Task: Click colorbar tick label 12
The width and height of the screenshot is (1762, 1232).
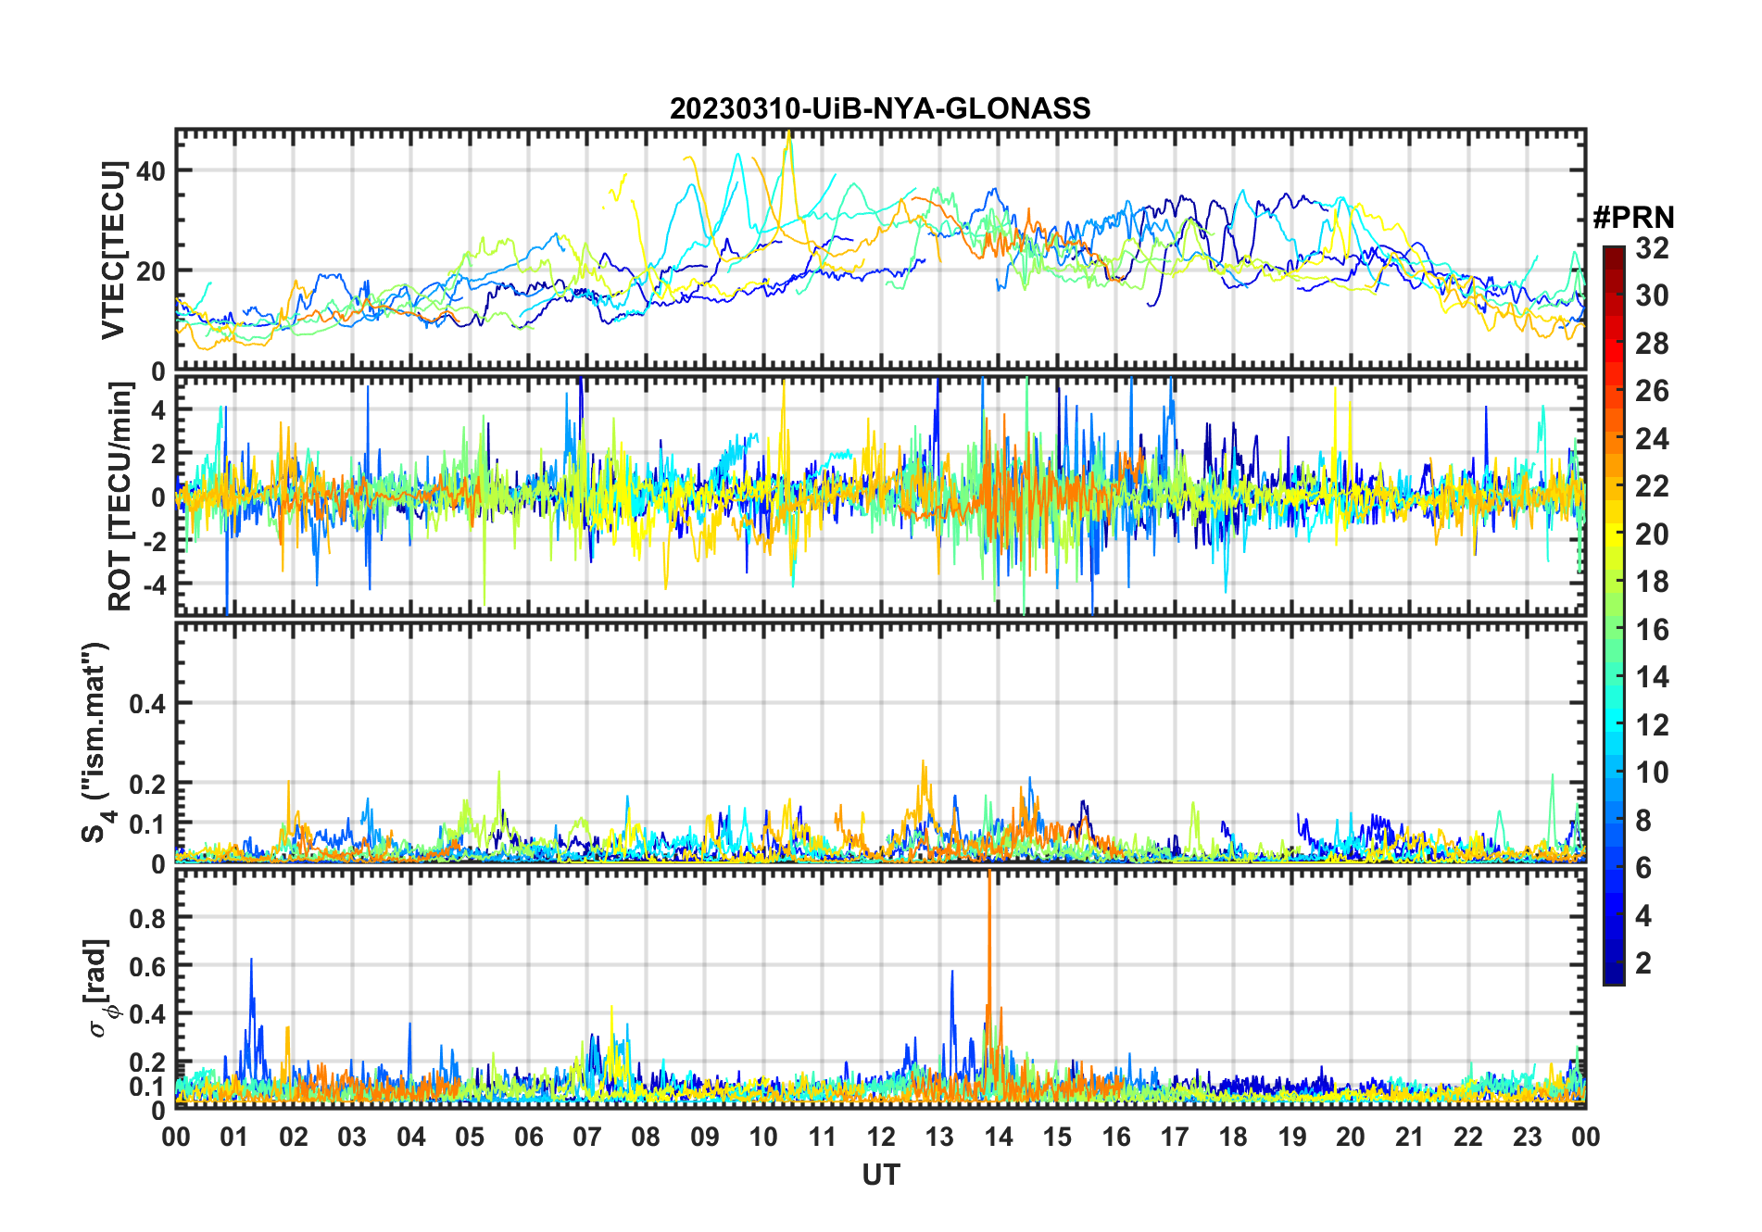Action: [x=1652, y=724]
